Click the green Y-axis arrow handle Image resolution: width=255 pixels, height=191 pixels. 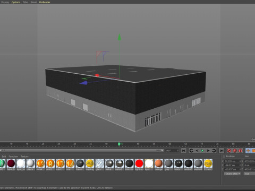[120, 37]
